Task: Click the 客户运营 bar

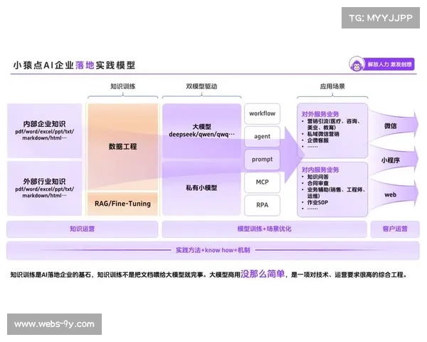Action: [x=395, y=229]
